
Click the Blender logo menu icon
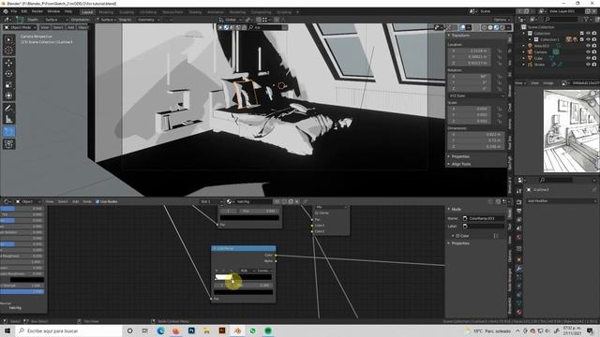[x=6, y=11]
